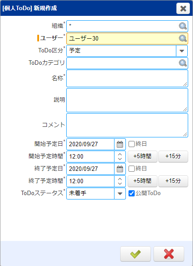
Task: Increase 開始予定時間 with spinner up arrow
Action: click(120, 154)
